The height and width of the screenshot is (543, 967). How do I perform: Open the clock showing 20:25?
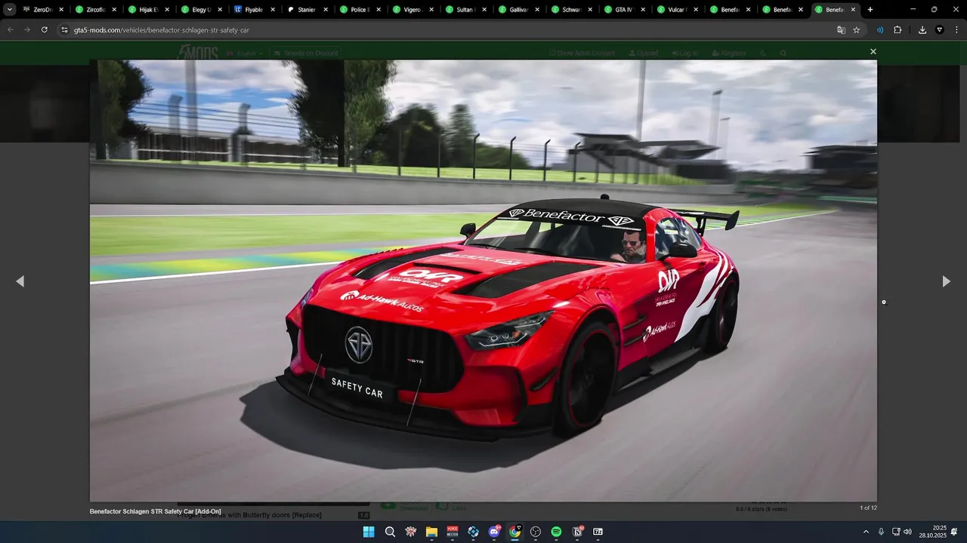(x=933, y=532)
